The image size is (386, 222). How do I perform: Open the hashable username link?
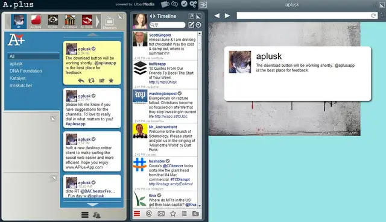click(x=157, y=161)
